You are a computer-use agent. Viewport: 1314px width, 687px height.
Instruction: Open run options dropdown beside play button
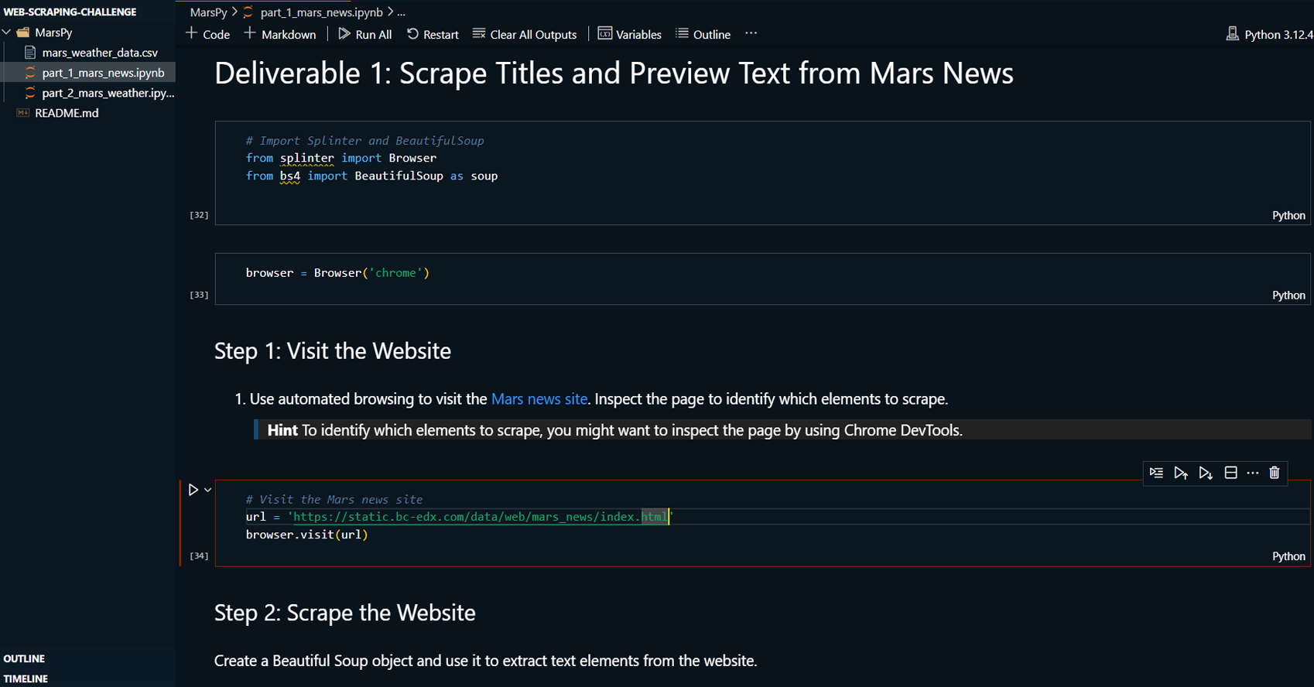point(208,490)
